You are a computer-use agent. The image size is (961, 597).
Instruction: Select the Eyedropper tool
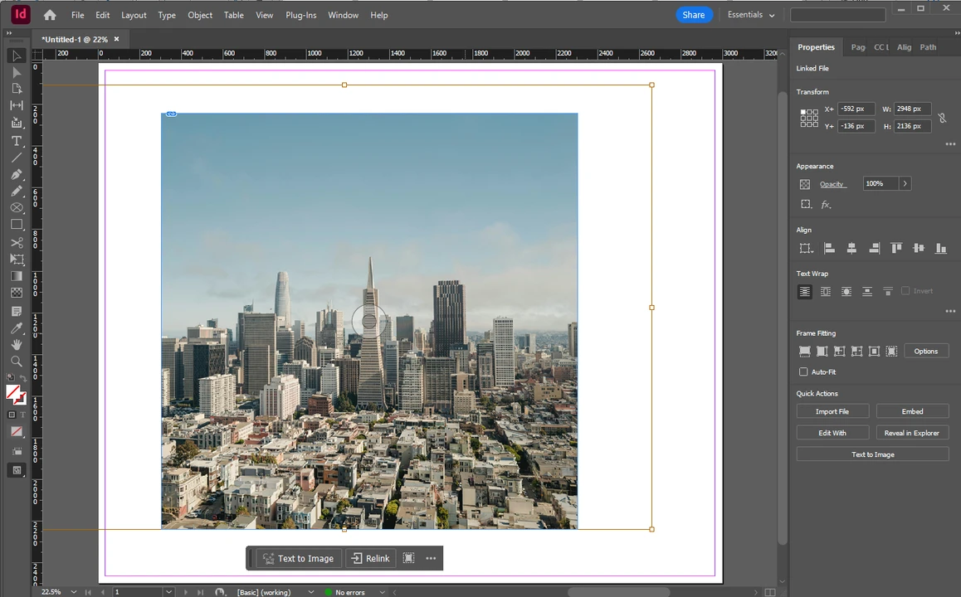[x=17, y=328]
